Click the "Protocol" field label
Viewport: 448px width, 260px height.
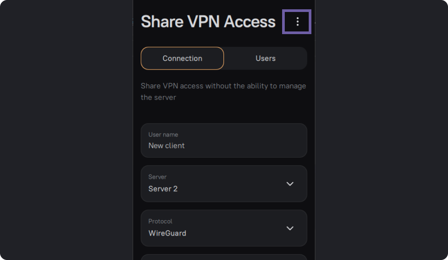[x=160, y=221]
